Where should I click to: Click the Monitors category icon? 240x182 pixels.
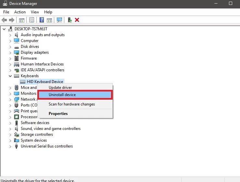coord(17,93)
